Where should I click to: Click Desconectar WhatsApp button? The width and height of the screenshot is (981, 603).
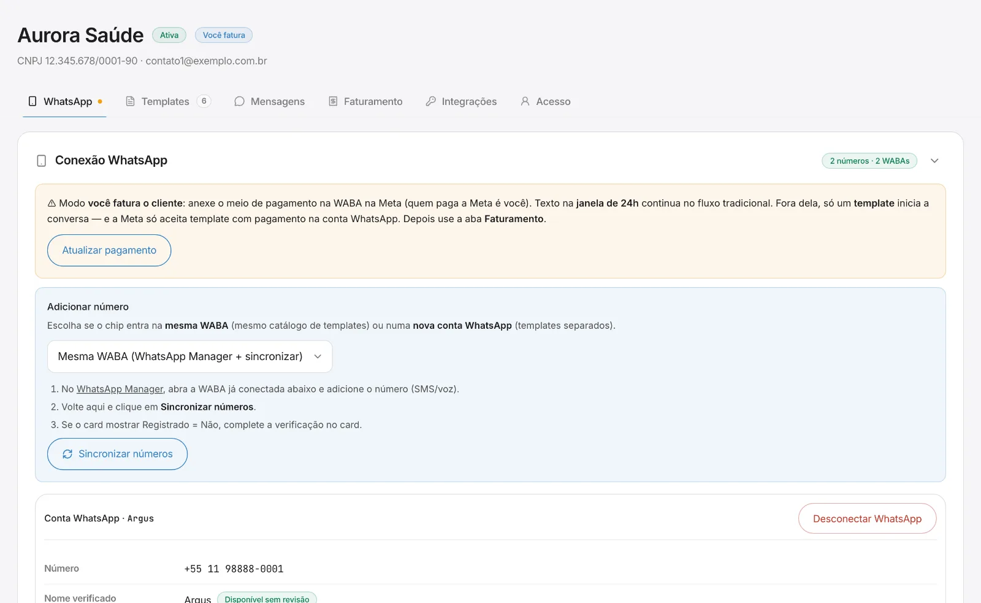tap(867, 518)
